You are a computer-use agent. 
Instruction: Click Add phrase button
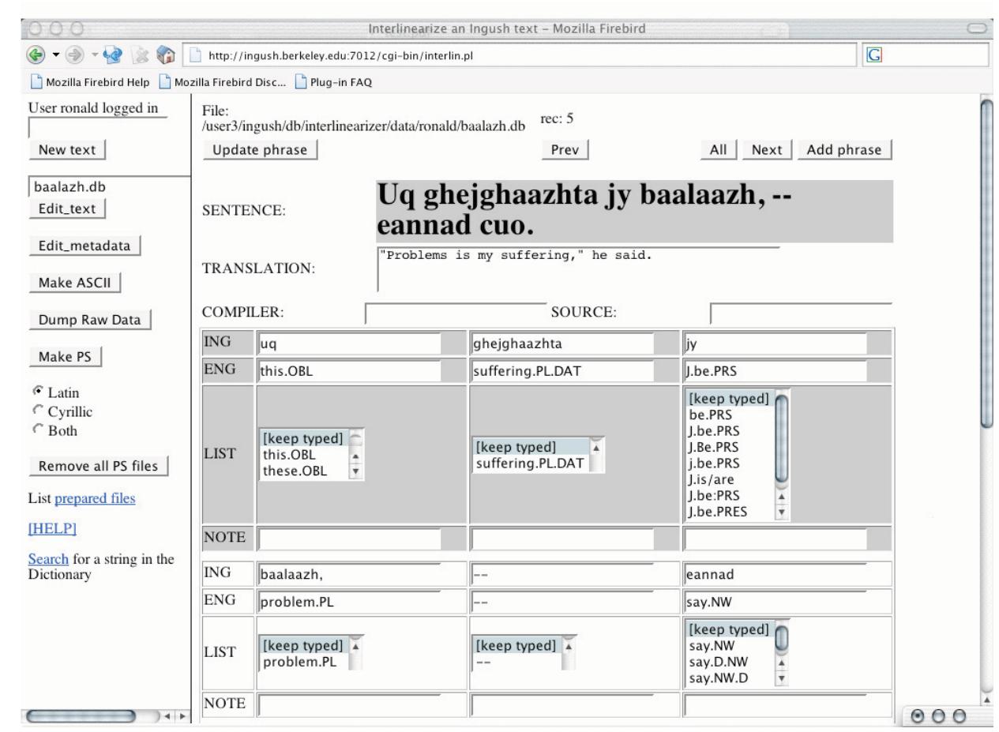(844, 149)
